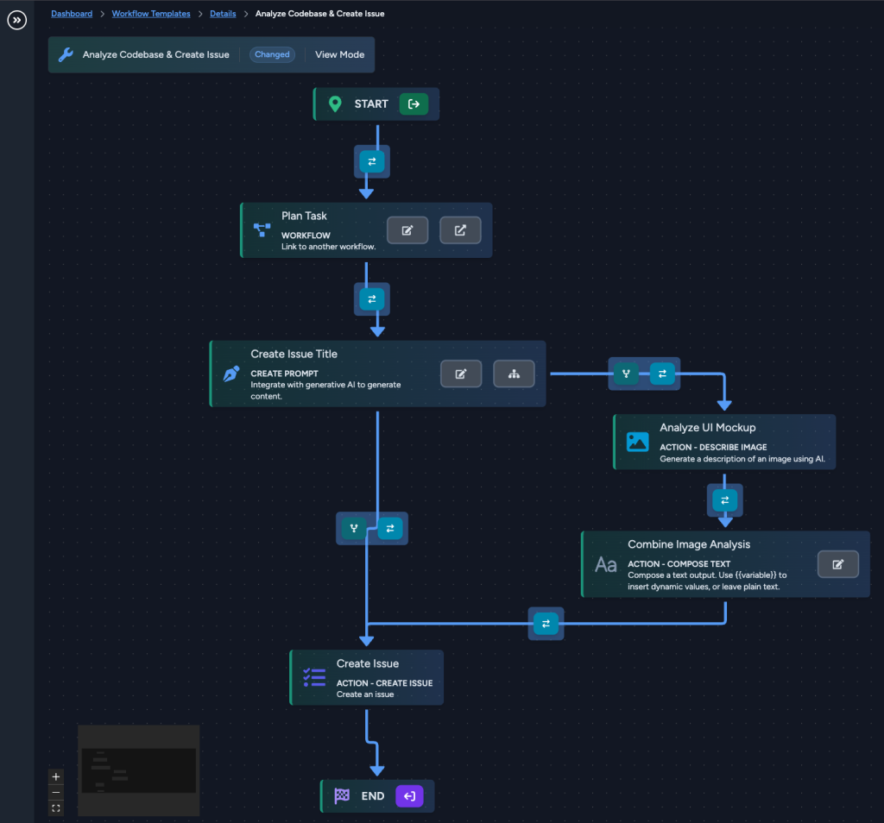This screenshot has width=884, height=823.
Task: Click the swap icon above Combine Image Analysis
Action: click(724, 500)
